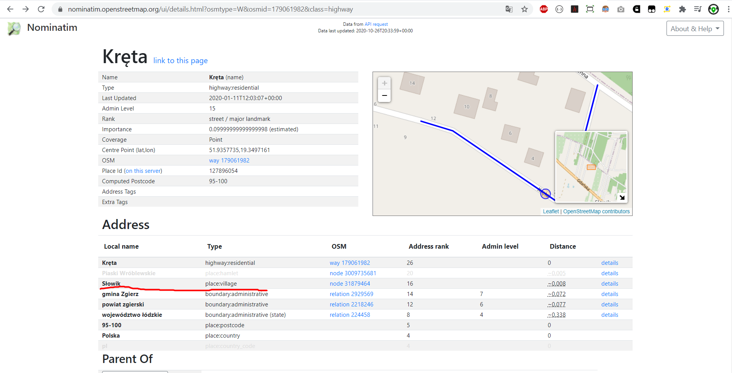Open the blue owl-eyes extension icon
Image resolution: width=732 pixels, height=373 pixels.
[605, 9]
